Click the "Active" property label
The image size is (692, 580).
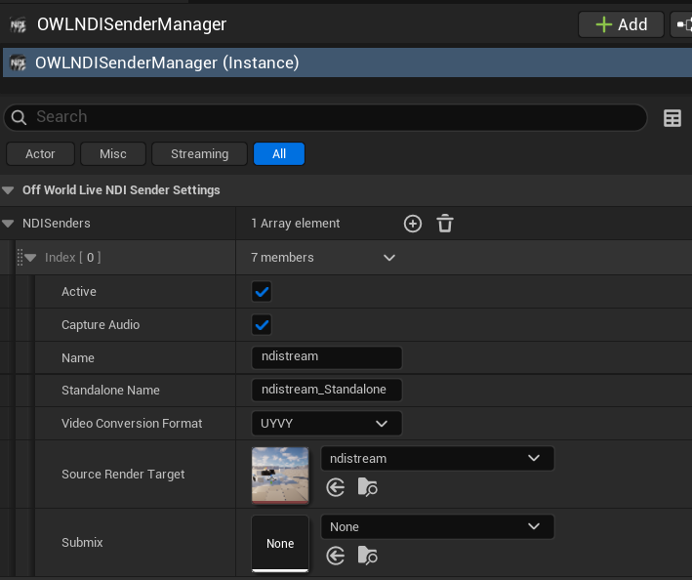click(78, 292)
